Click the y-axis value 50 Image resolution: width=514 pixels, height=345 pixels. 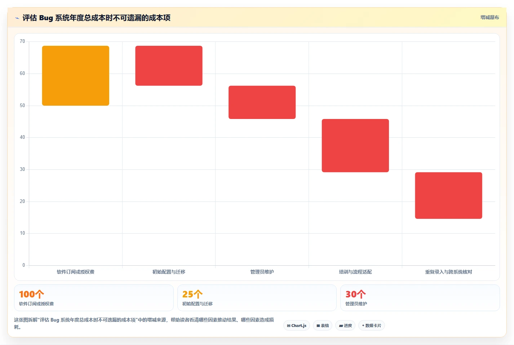click(22, 106)
